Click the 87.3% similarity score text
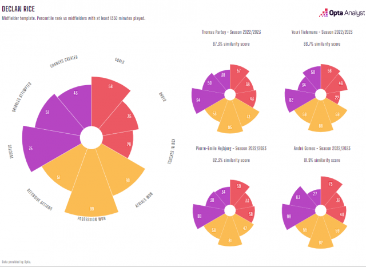 tap(231, 44)
